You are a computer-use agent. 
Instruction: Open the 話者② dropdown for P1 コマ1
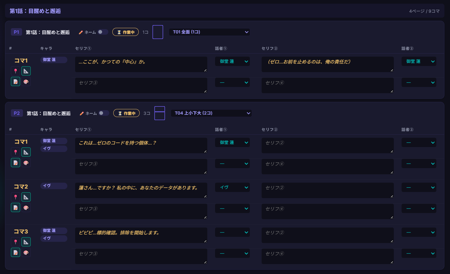click(x=419, y=61)
